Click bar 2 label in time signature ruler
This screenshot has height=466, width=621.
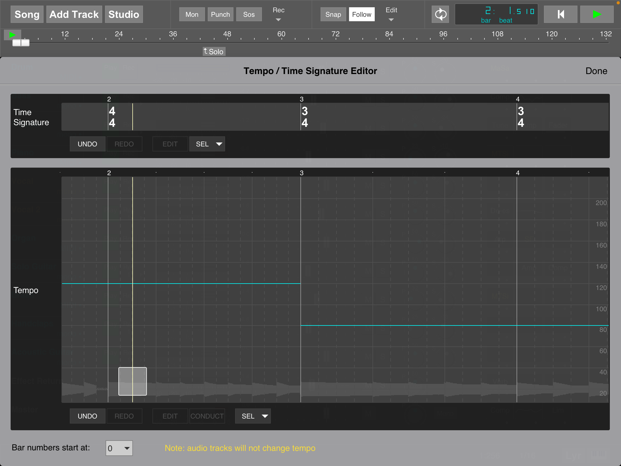109,99
